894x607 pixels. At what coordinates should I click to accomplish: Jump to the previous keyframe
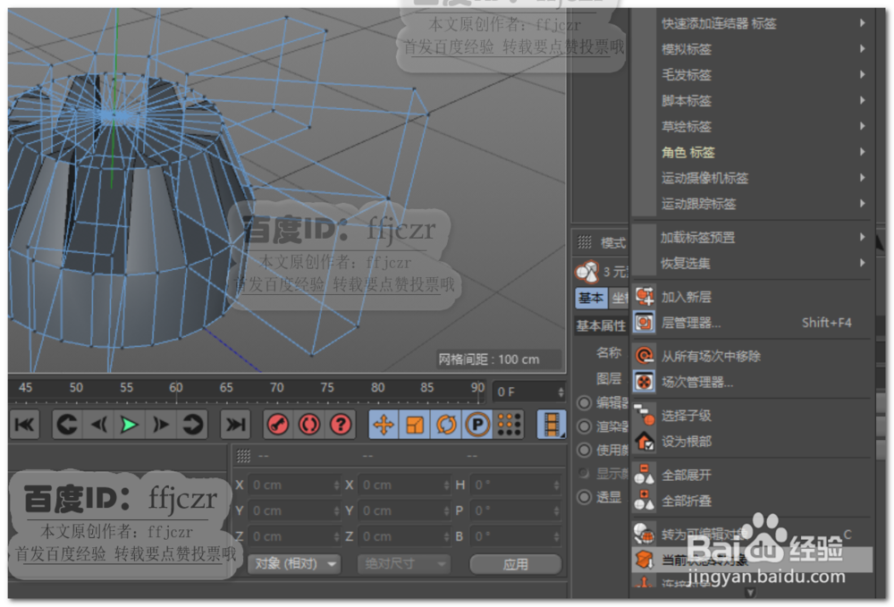[67, 425]
